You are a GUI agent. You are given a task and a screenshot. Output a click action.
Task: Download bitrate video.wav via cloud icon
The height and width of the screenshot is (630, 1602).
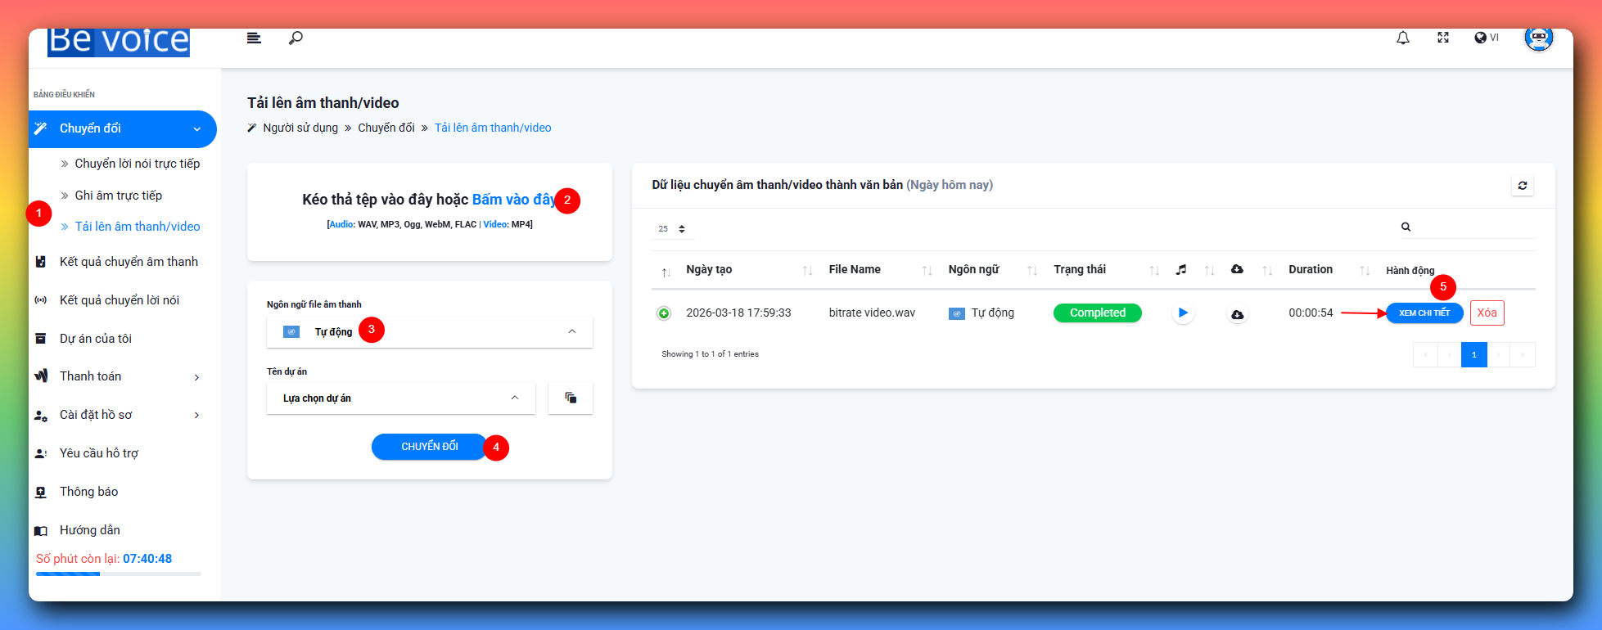(x=1237, y=314)
